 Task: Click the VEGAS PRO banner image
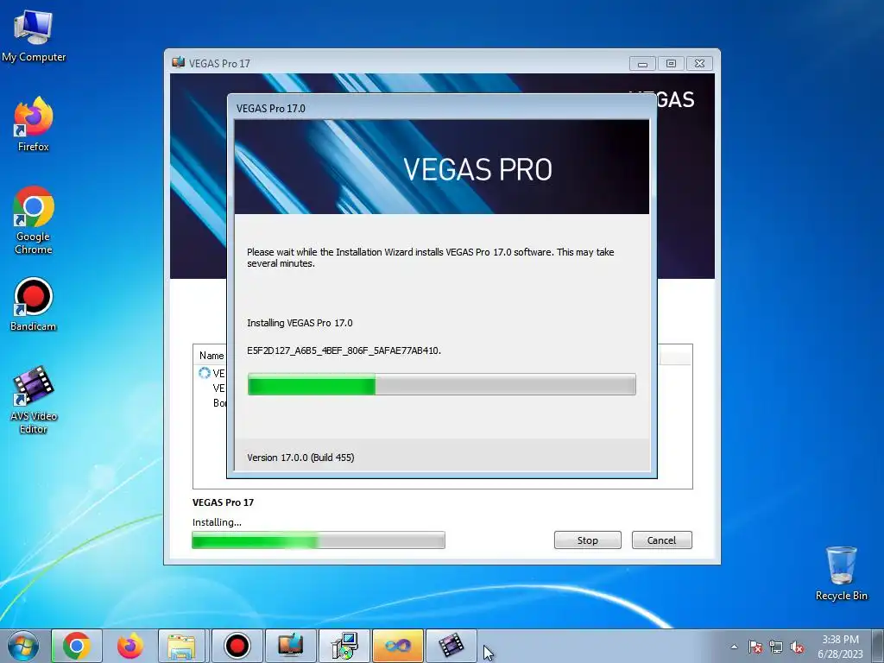tap(441, 167)
